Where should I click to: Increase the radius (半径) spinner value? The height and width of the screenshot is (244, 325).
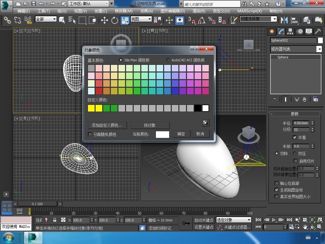(313, 122)
